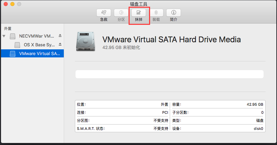Image resolution: width=277 pixels, height=145 pixels.
Task: Click the Partition (分区) toolbar button
Action: click(x=121, y=13)
